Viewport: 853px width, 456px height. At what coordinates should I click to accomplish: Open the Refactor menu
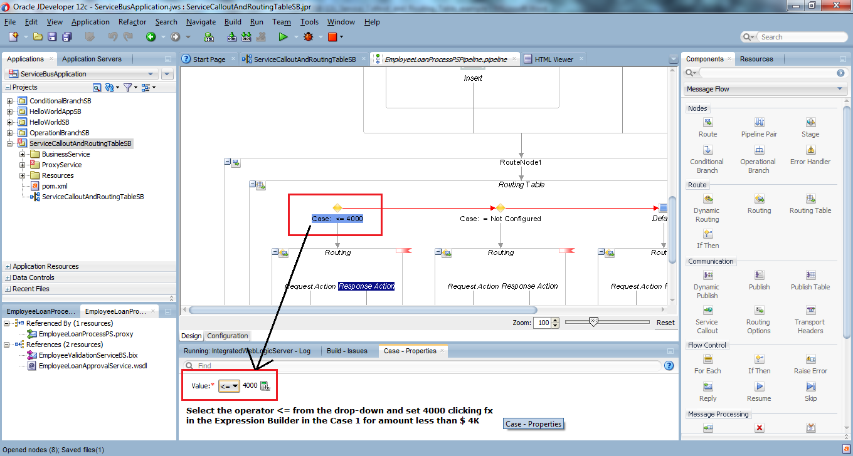pyautogui.click(x=132, y=21)
